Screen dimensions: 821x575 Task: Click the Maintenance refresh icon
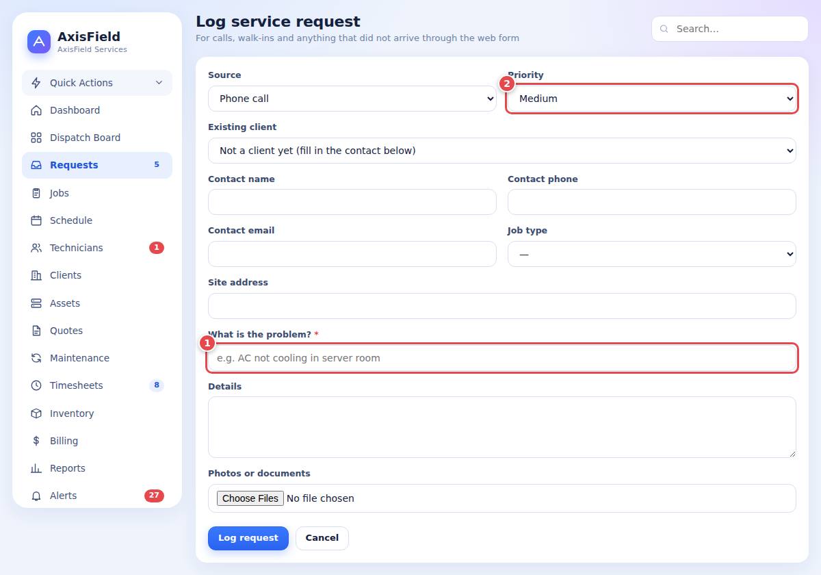tap(36, 358)
